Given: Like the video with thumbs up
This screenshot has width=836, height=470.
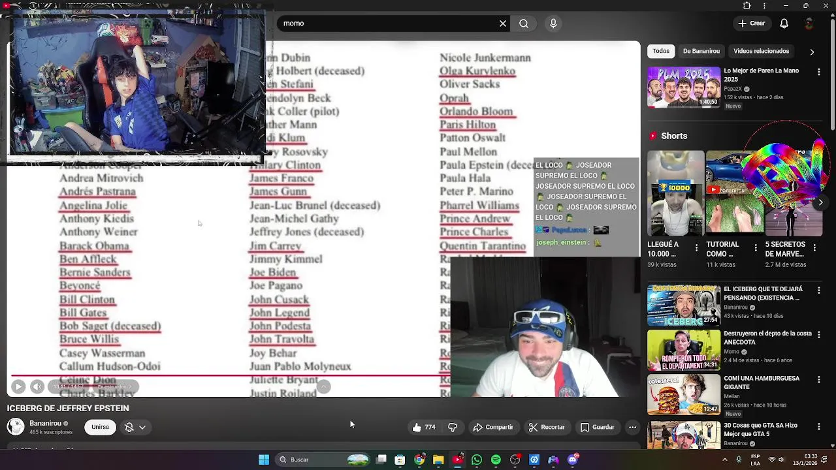Looking at the screenshot, I should pos(424,427).
